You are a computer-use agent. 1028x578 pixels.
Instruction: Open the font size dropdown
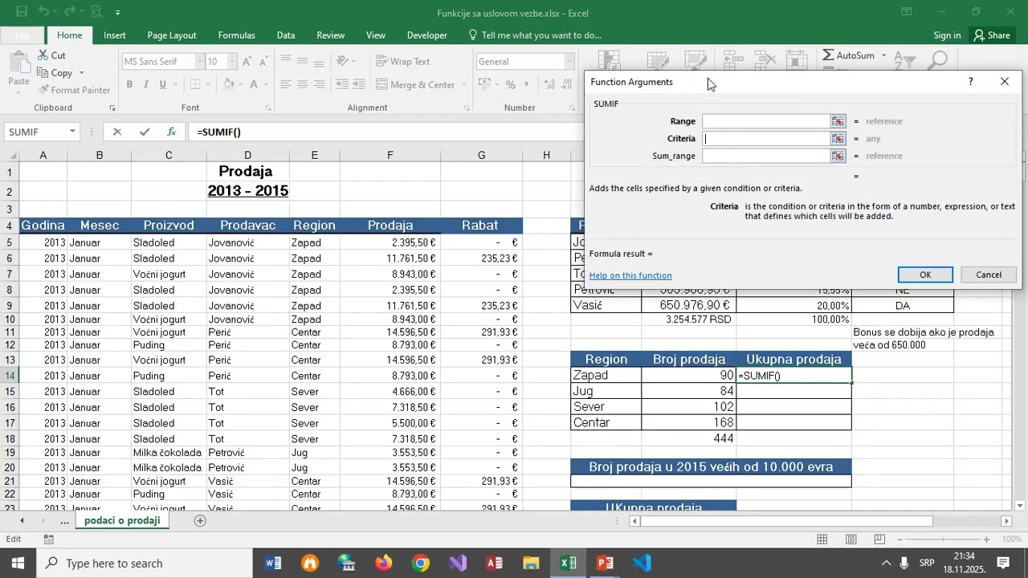point(232,62)
